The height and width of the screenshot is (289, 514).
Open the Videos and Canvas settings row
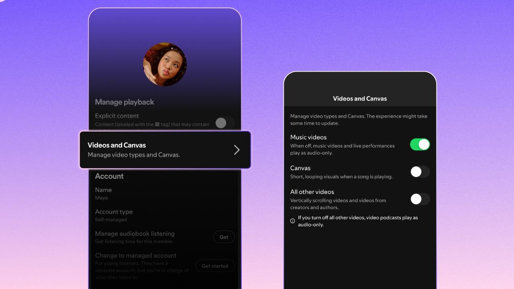153,149
